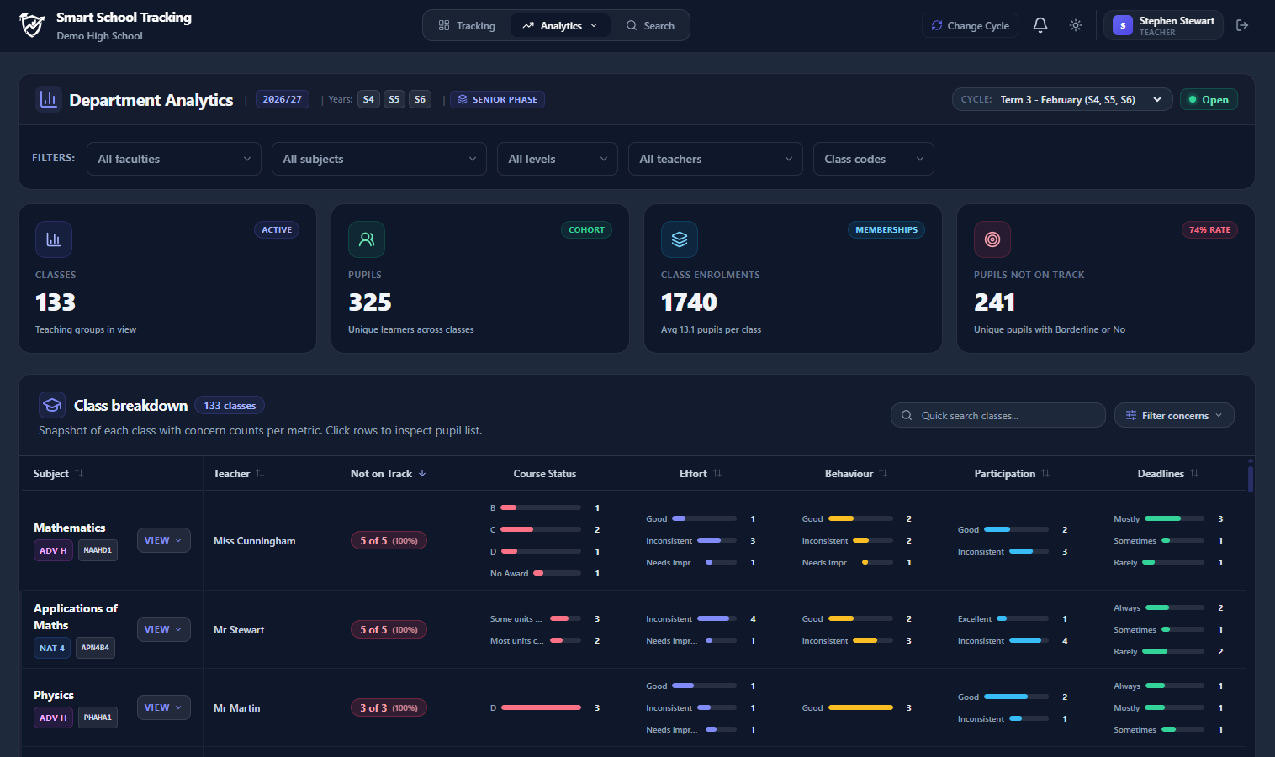Image resolution: width=1275 pixels, height=757 pixels.
Task: Click the MAAHD1 class code tag
Action: (x=98, y=550)
